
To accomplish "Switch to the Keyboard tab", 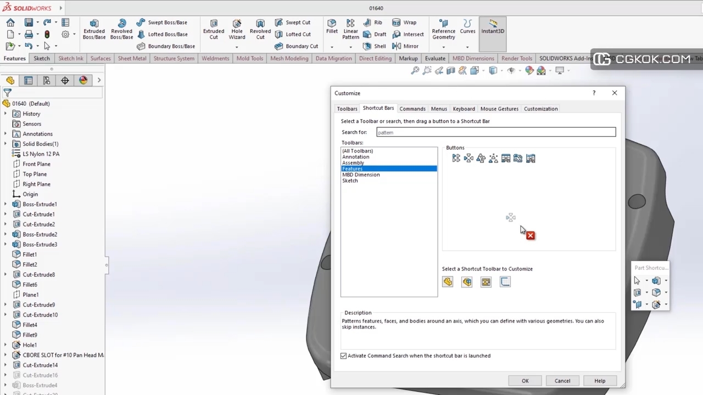I will point(464,109).
